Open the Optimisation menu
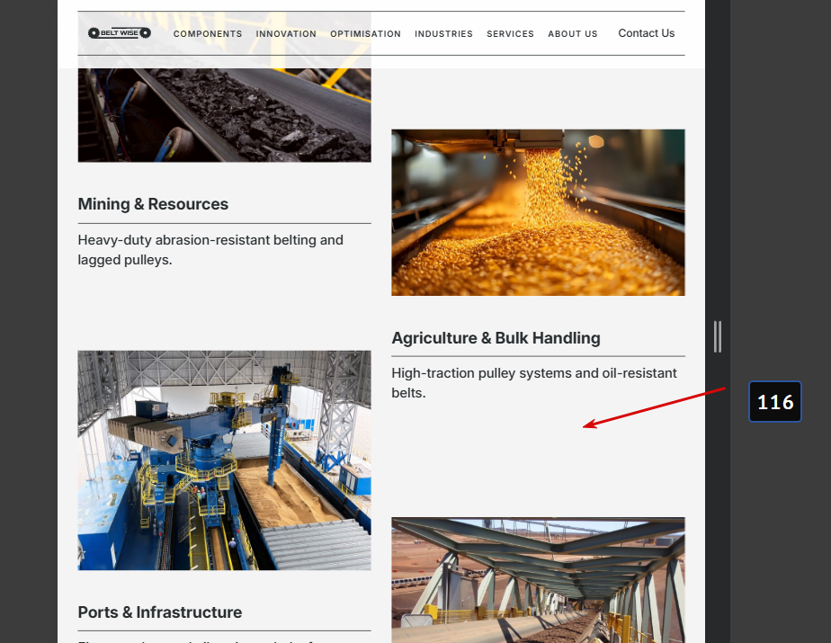The image size is (831, 643). 366,34
